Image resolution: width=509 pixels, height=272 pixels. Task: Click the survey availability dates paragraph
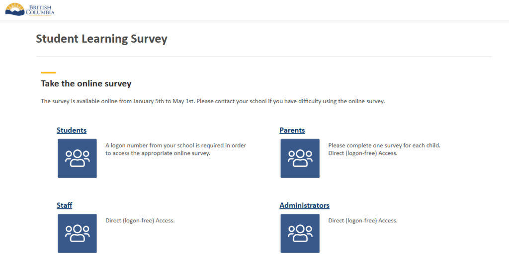[x=213, y=101]
